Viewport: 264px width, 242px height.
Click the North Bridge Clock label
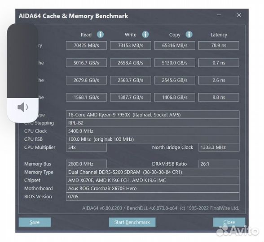172,147
